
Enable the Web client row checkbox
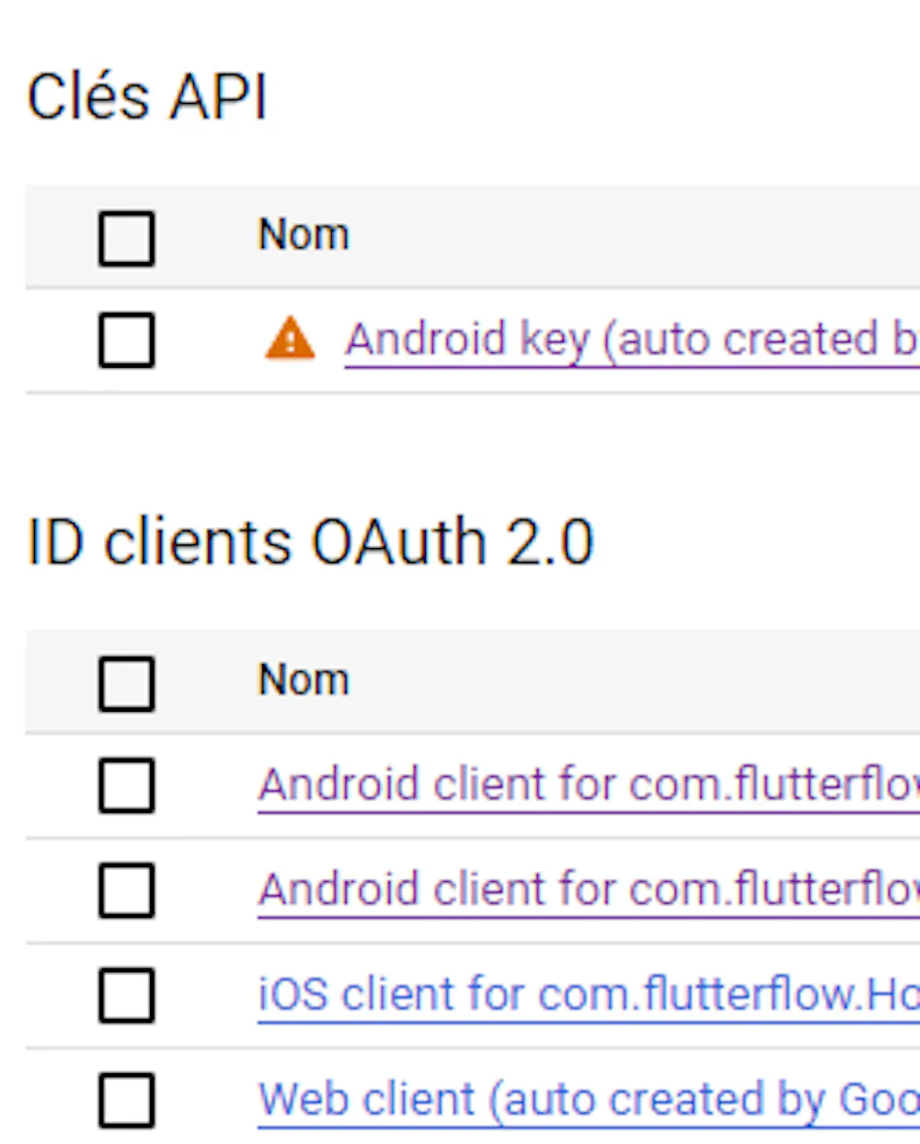pos(126,1100)
